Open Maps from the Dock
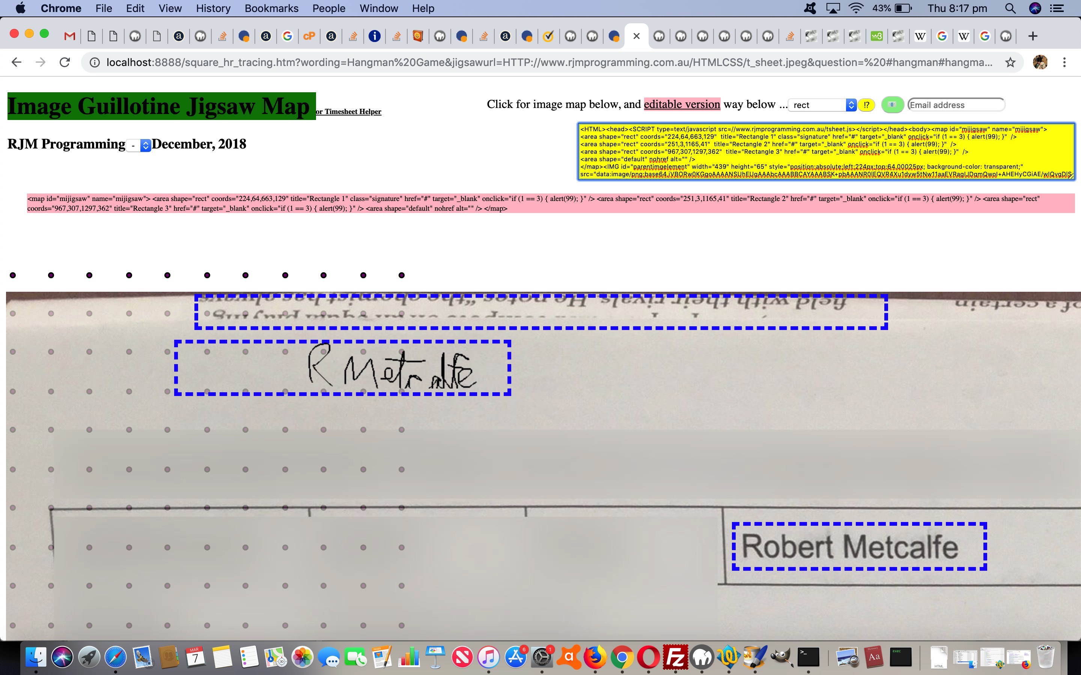1081x675 pixels. (x=275, y=657)
